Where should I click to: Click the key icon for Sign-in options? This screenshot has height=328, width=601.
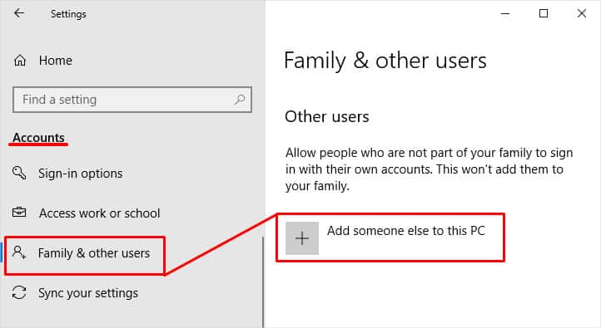point(19,173)
